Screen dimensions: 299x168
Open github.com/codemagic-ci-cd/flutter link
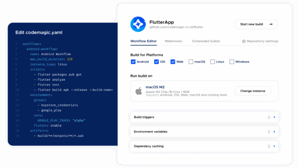(x=176, y=27)
